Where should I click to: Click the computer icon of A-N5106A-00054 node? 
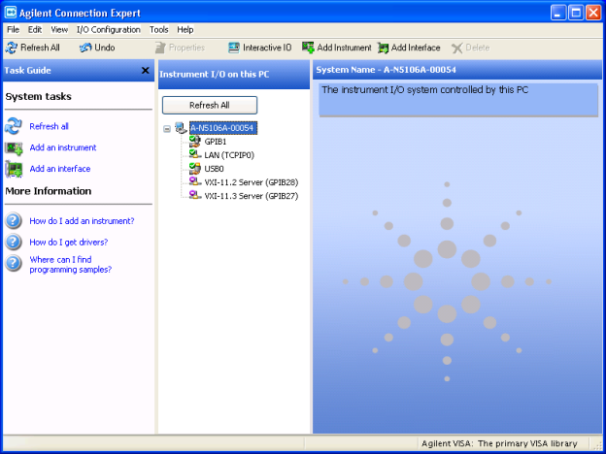pos(181,128)
